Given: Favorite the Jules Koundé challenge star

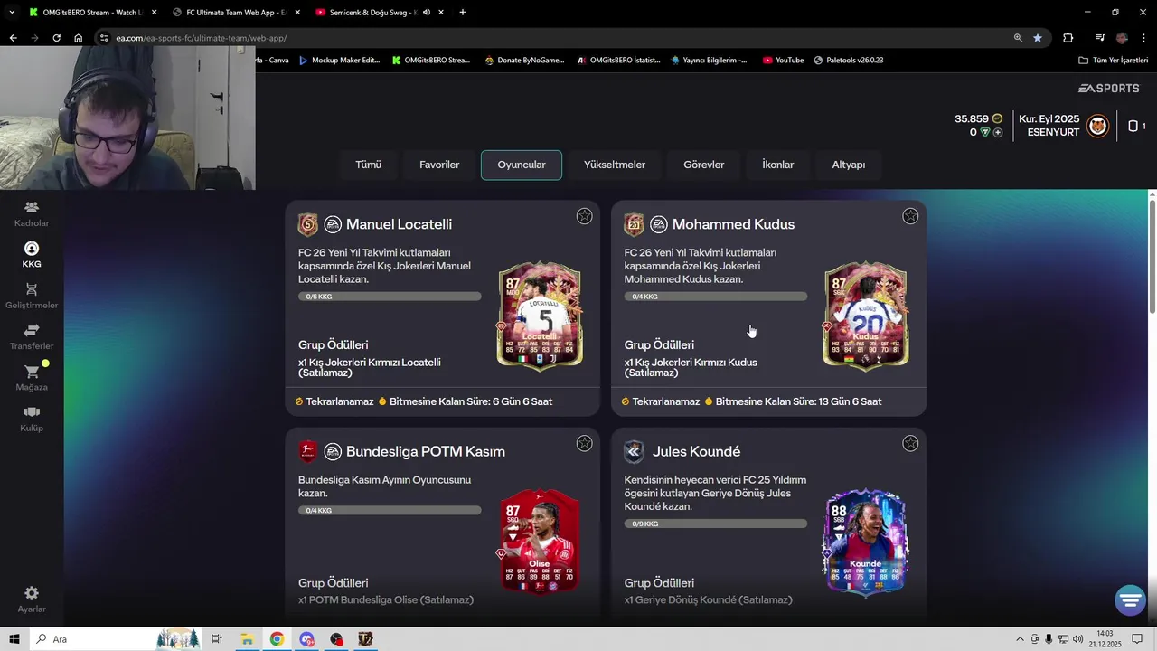Looking at the screenshot, I should 910,443.
